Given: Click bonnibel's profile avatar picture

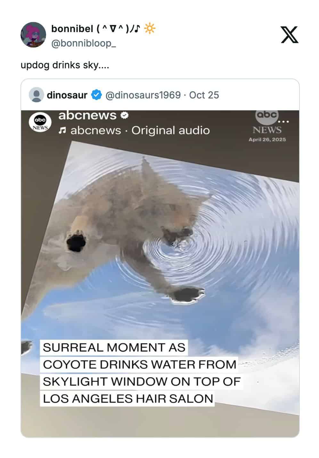Looking at the screenshot, I should (x=33, y=35).
